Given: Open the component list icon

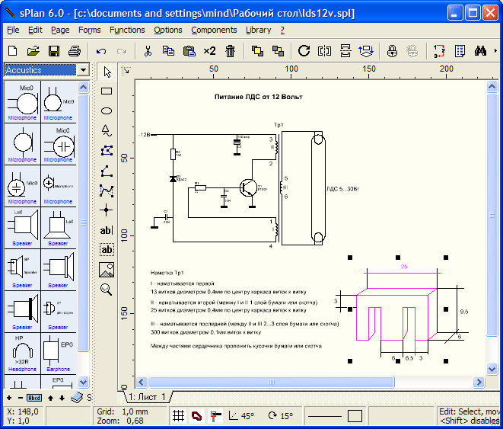Looking at the screenshot, I should pyautogui.click(x=460, y=51).
